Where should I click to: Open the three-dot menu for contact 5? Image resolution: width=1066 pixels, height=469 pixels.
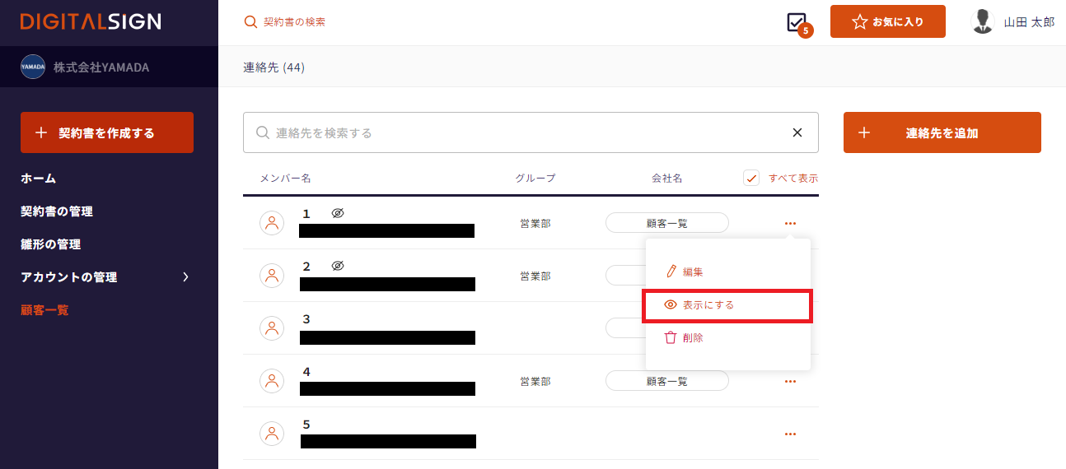point(790,434)
